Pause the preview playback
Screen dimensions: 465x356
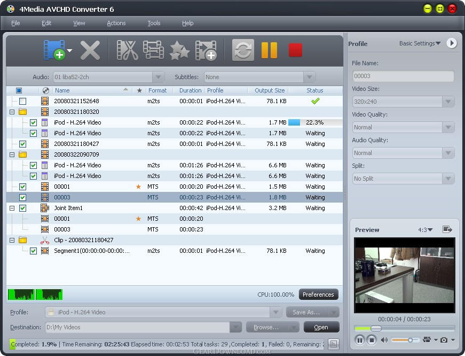click(359, 339)
